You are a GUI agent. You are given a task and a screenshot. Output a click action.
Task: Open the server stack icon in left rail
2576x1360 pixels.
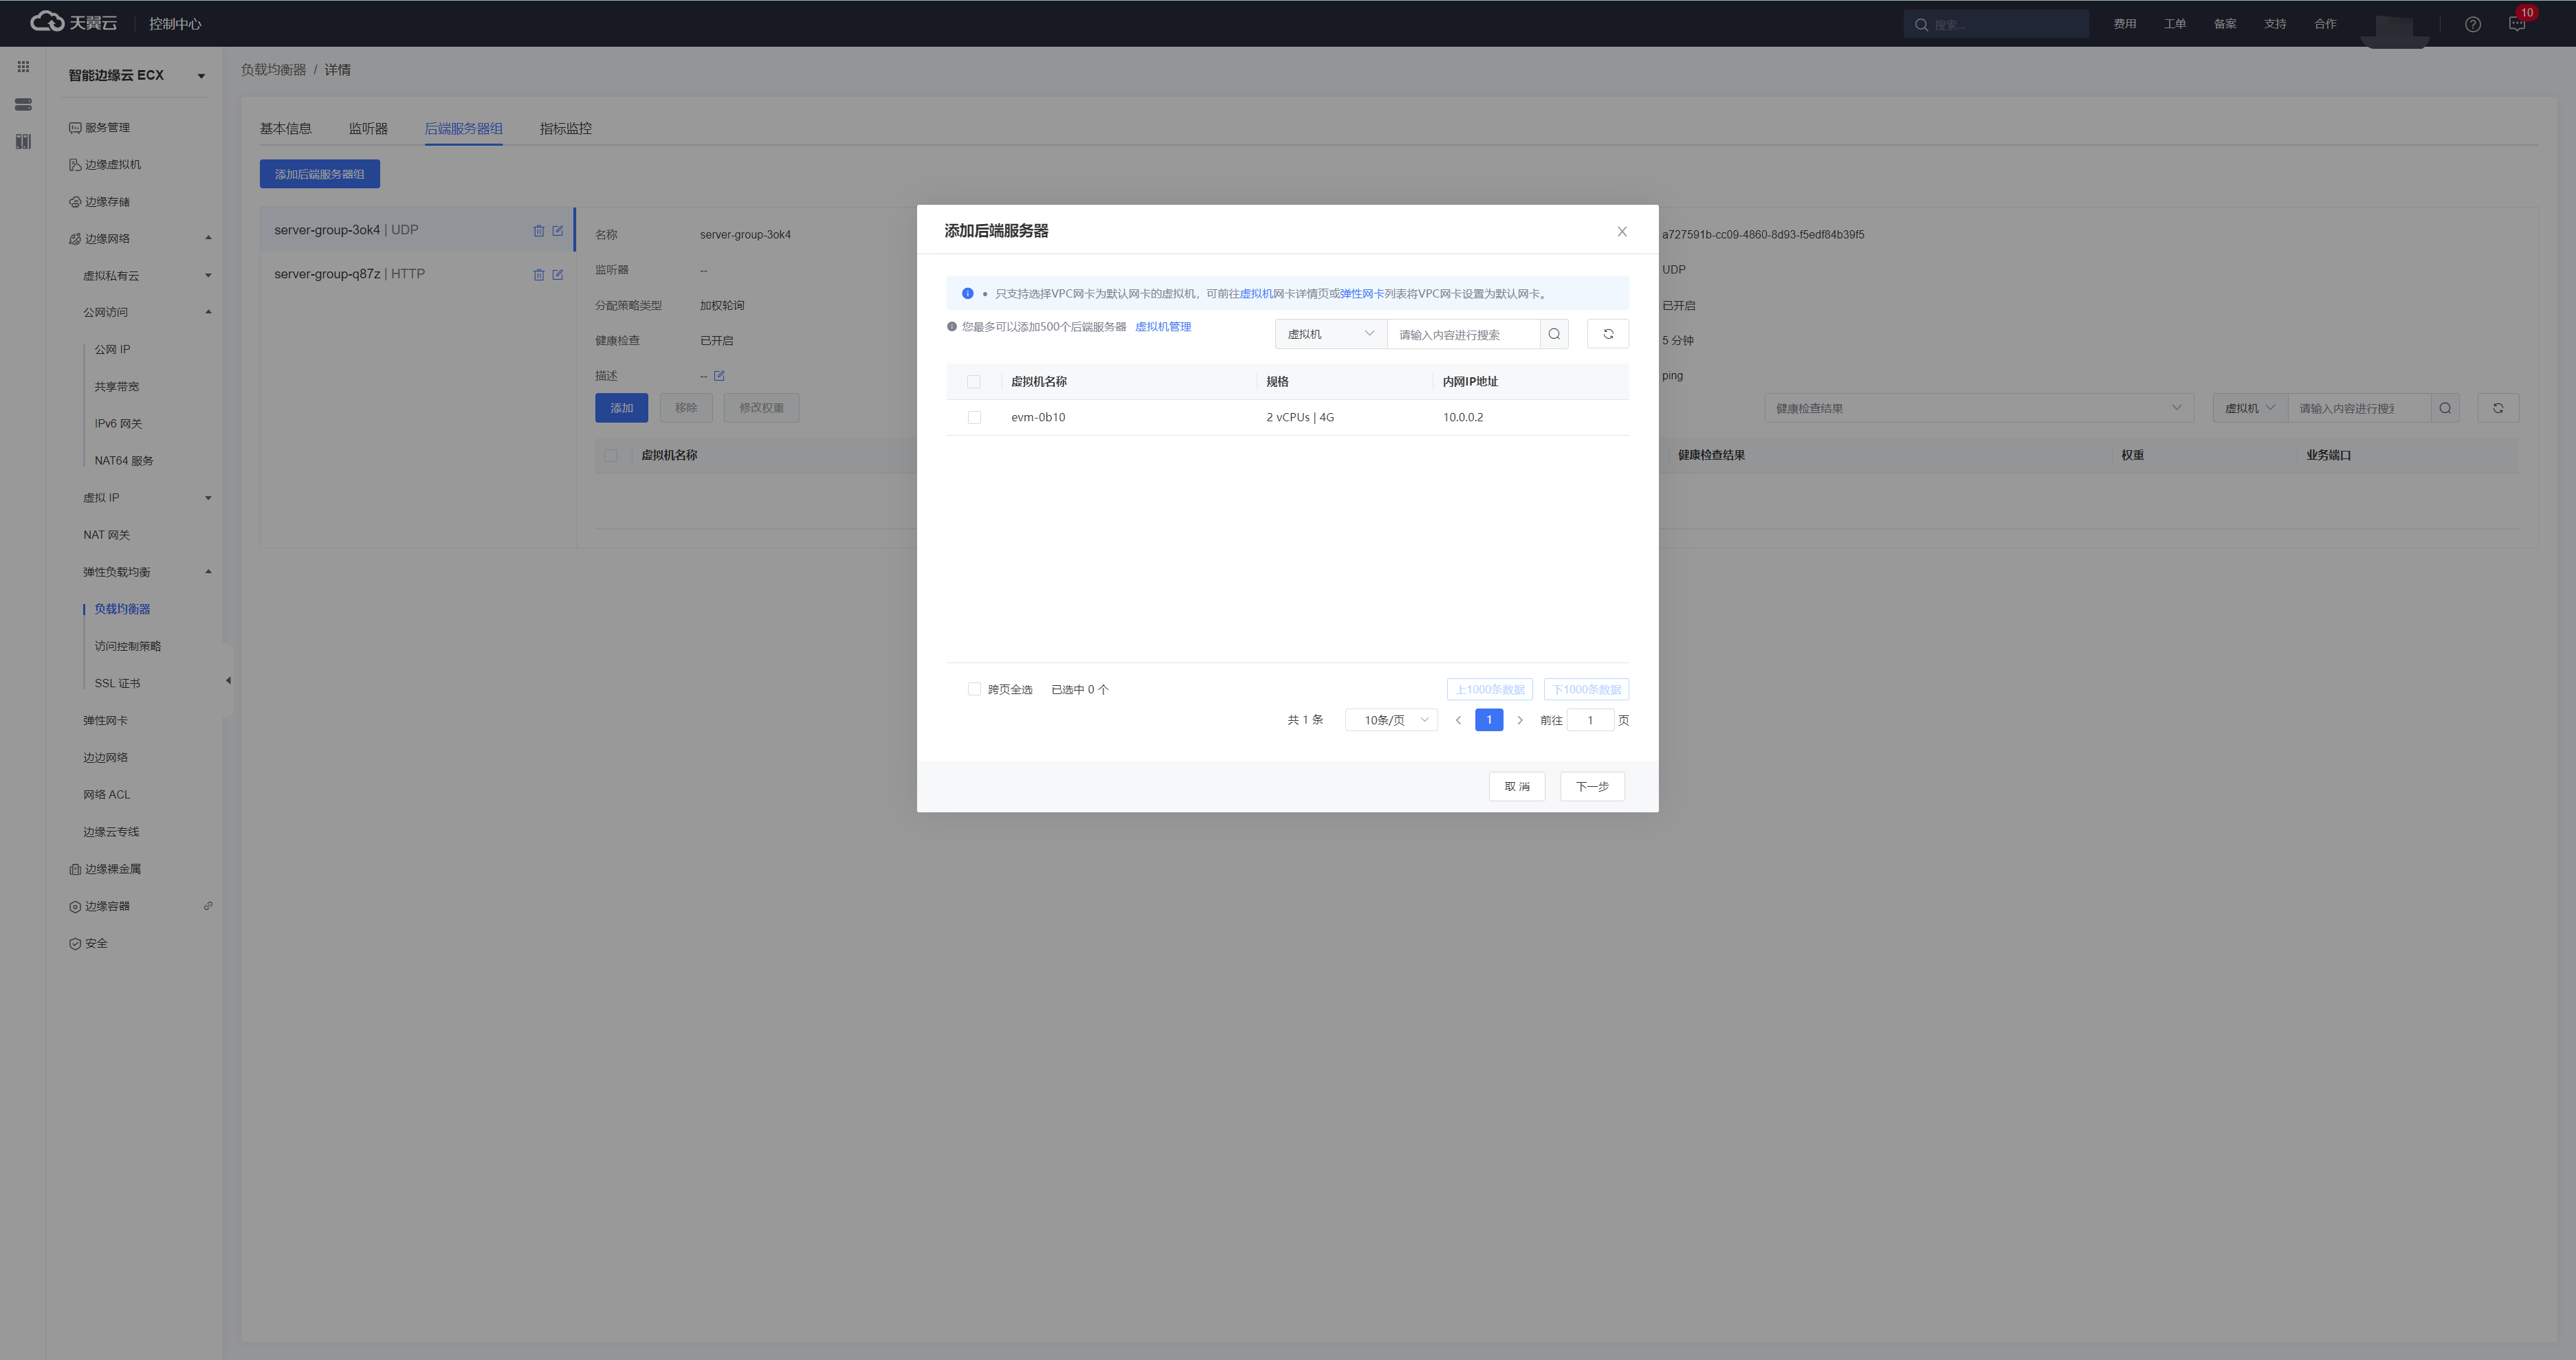(23, 104)
